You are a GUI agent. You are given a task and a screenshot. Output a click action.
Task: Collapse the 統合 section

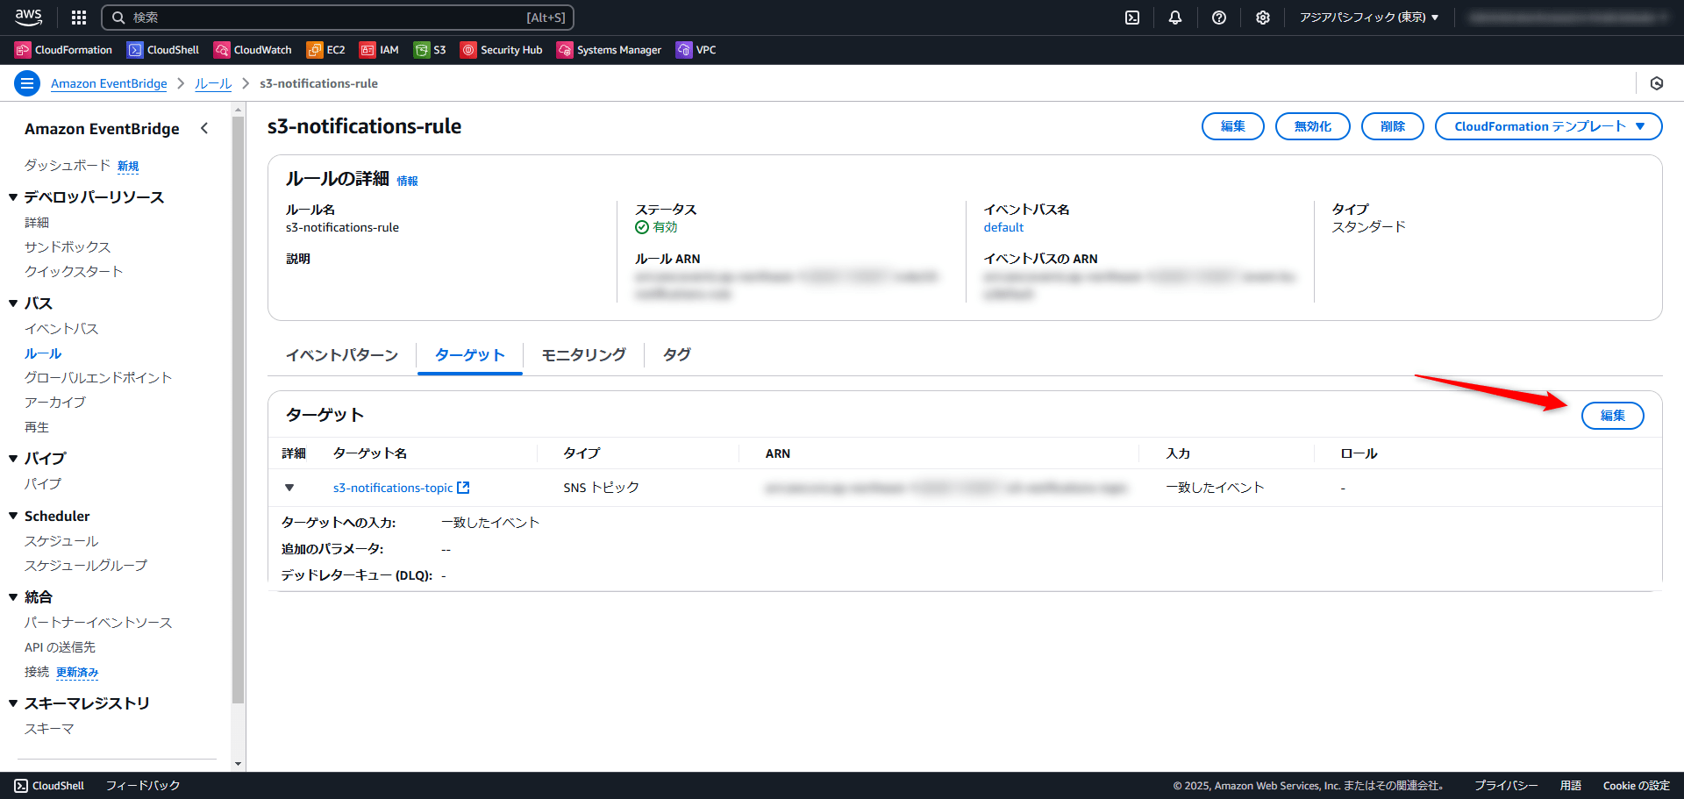coord(13,597)
